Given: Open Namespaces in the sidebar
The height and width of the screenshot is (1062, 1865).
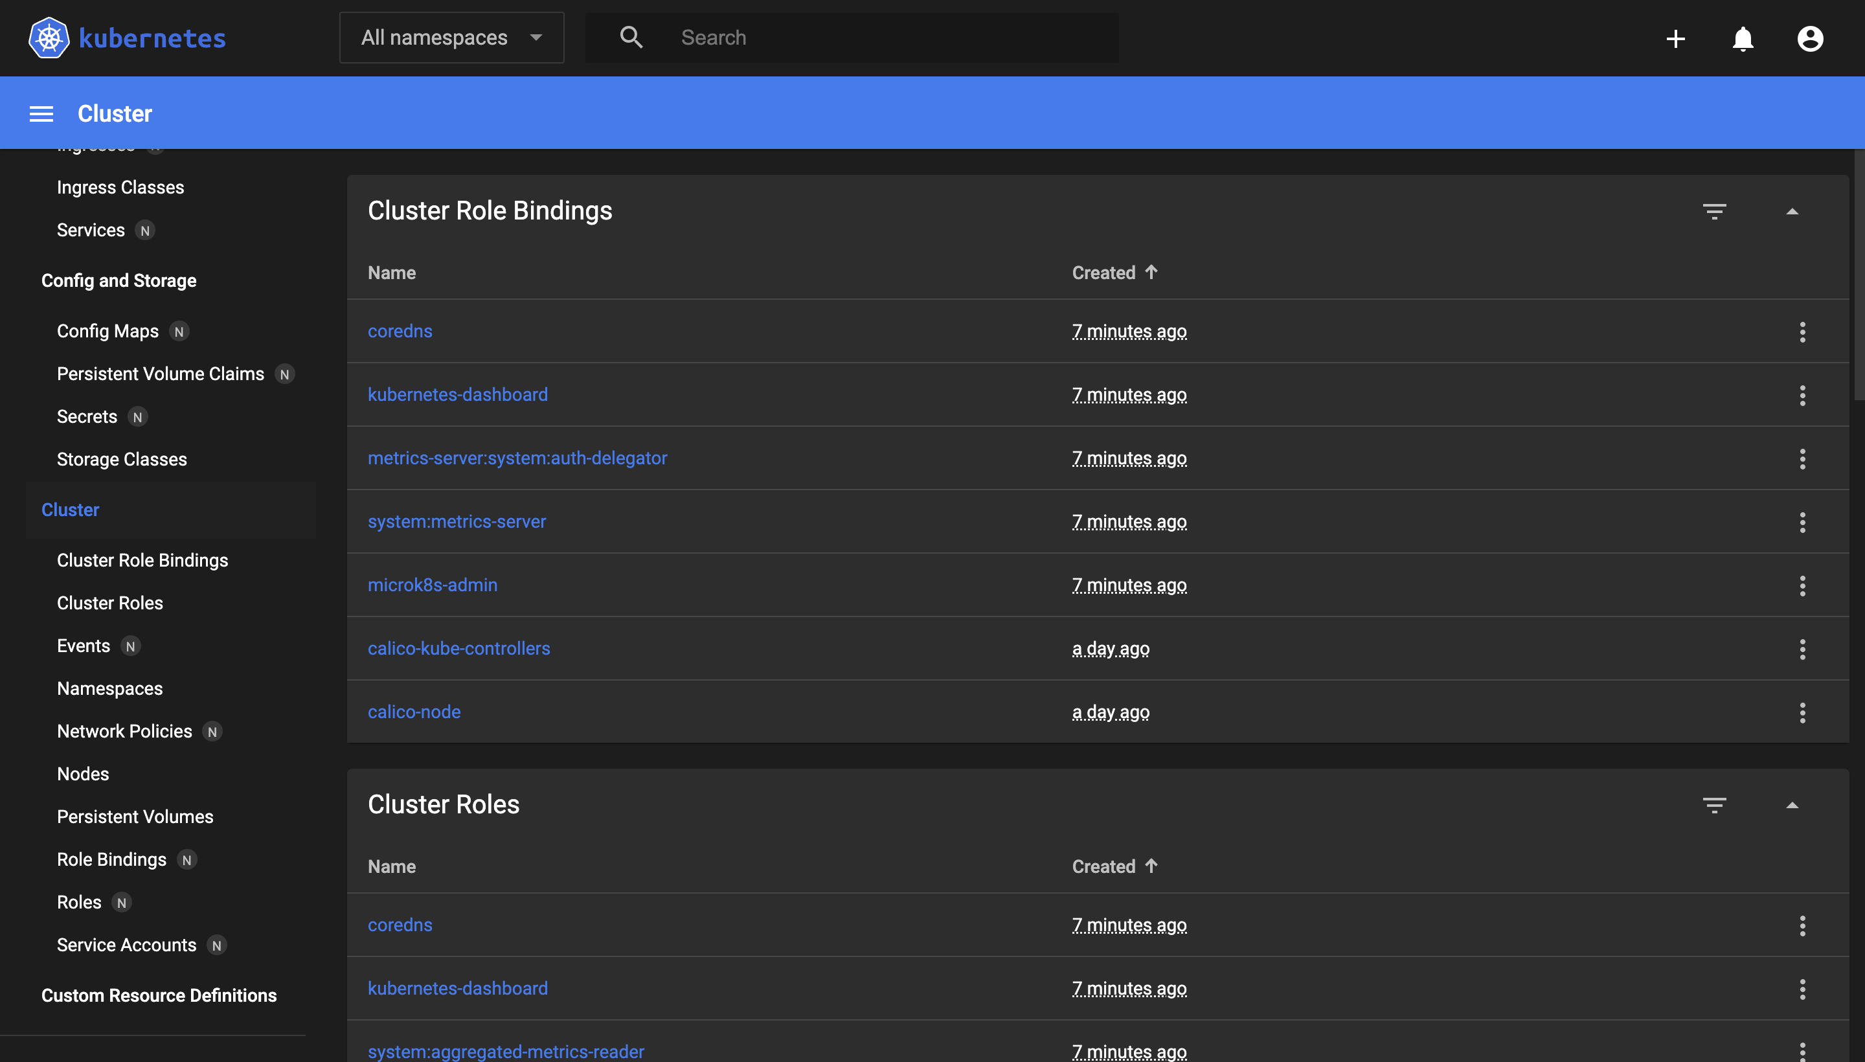Looking at the screenshot, I should click(x=110, y=688).
